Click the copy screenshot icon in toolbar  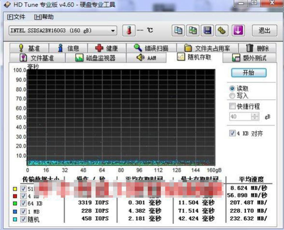[x=193, y=30]
